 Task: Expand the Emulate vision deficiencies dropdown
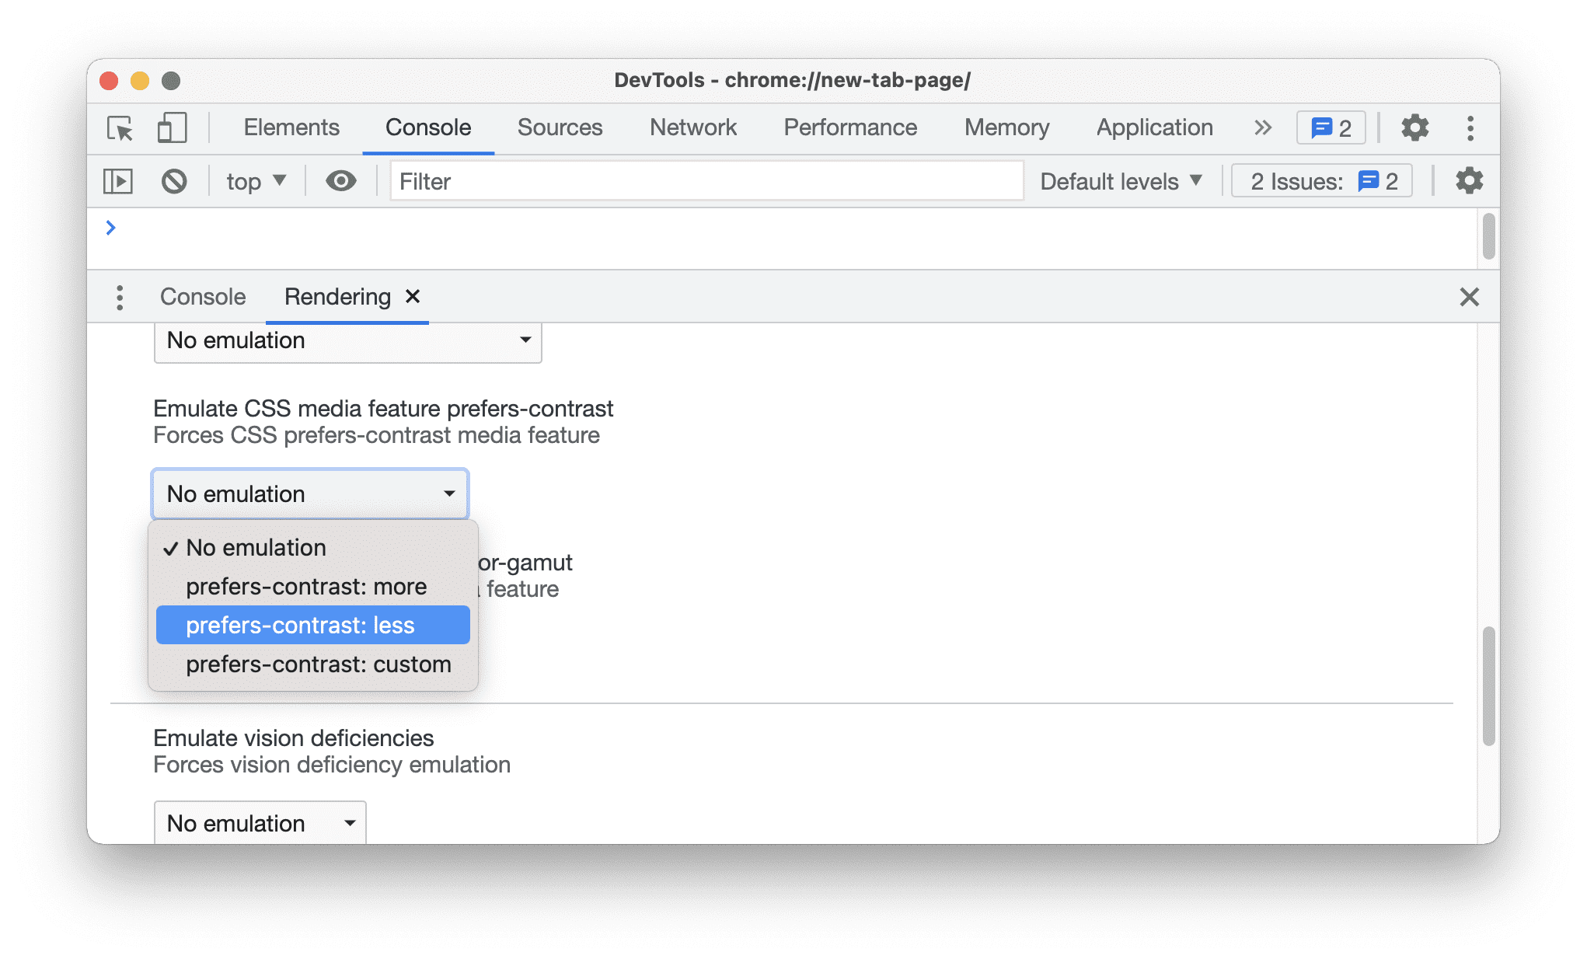pos(259,823)
